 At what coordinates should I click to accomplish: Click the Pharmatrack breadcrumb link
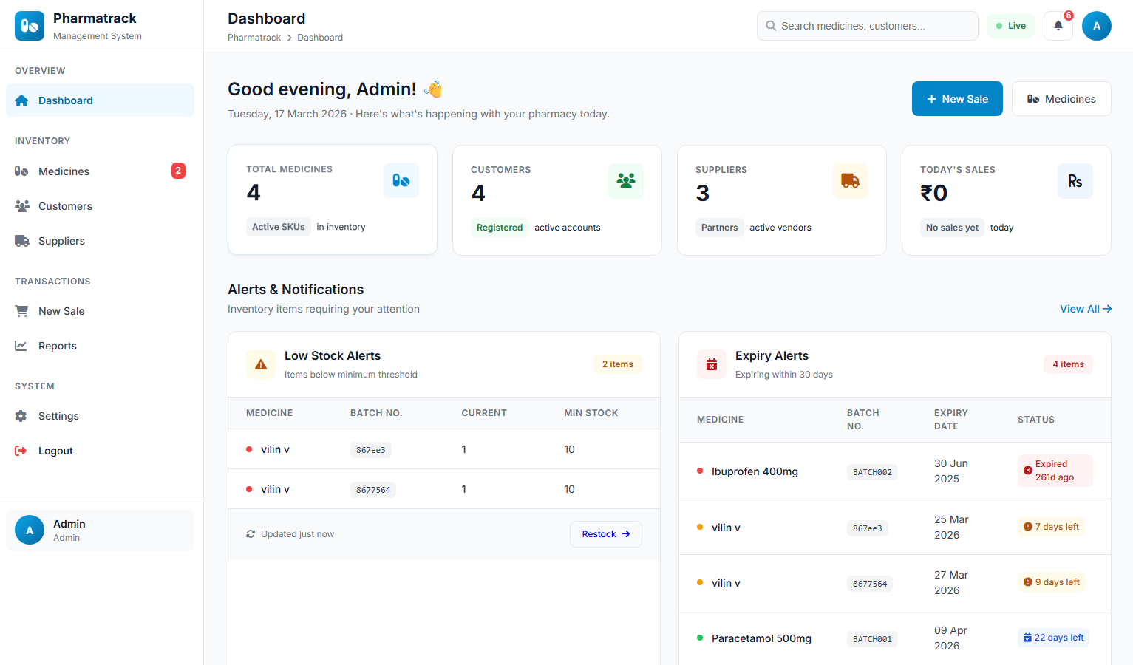tap(254, 38)
